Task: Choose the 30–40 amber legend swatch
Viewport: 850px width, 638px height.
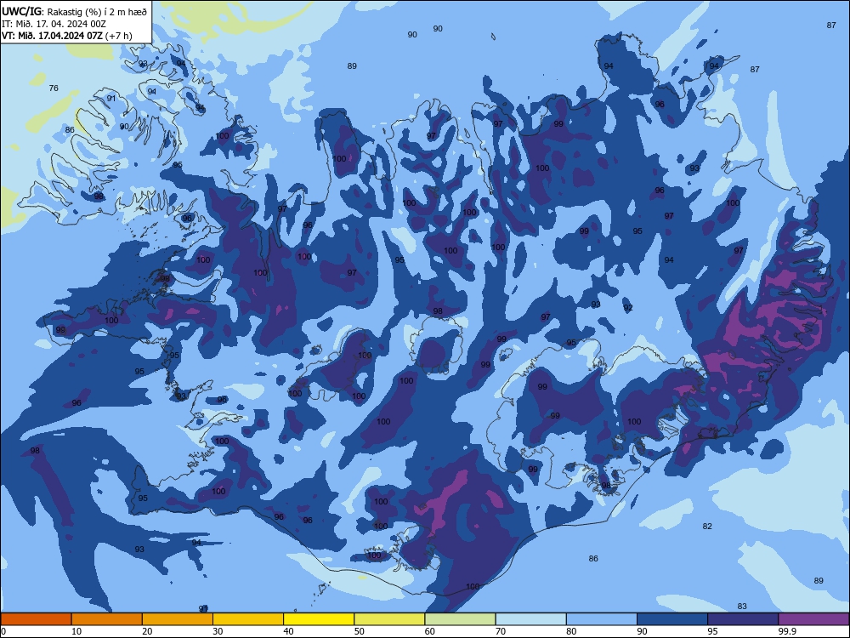Action: (248, 619)
